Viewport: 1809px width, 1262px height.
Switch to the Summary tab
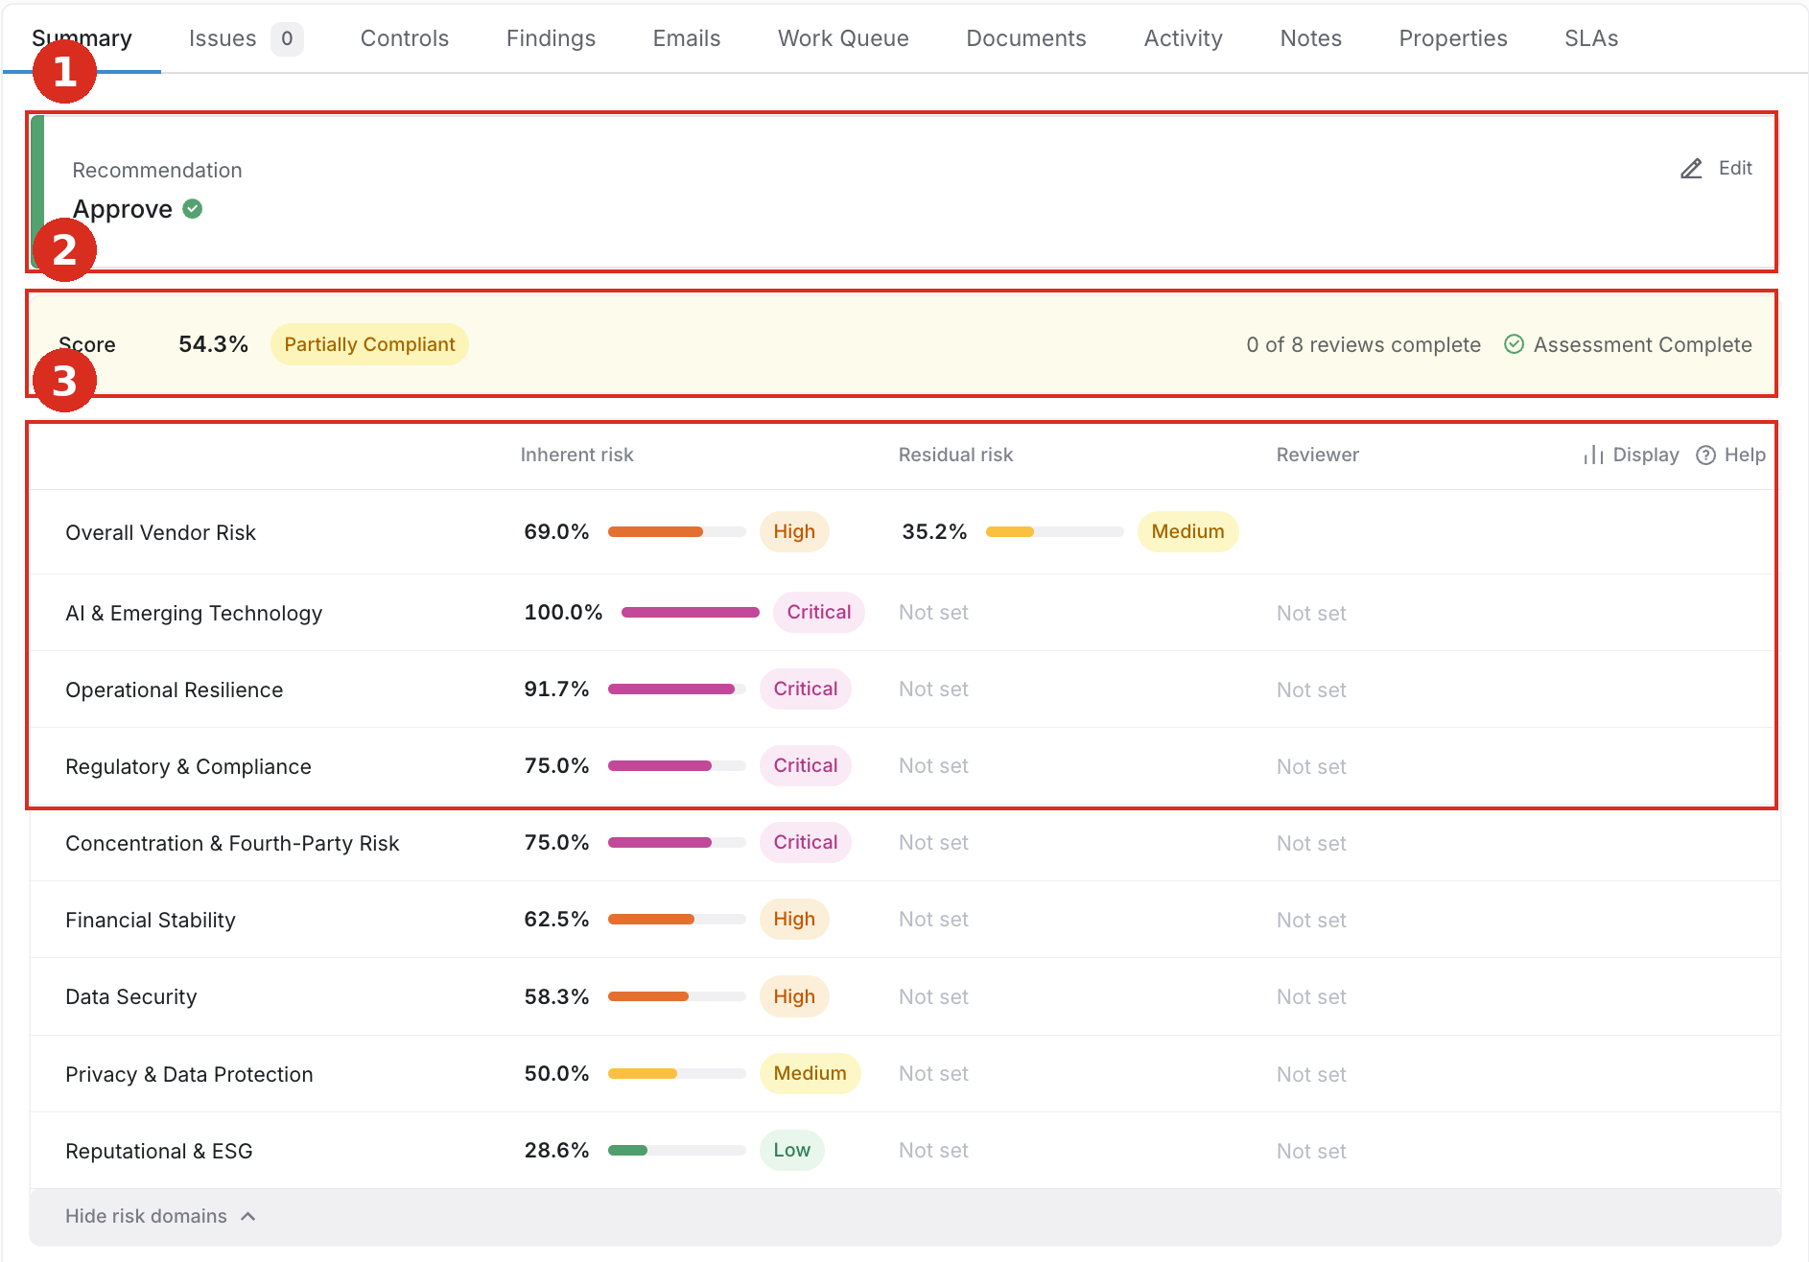[x=82, y=38]
